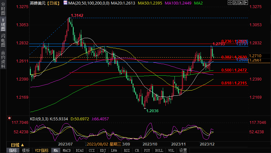Select the 指标 tab at bottom left
The width and height of the screenshot is (271, 153).
13,150
